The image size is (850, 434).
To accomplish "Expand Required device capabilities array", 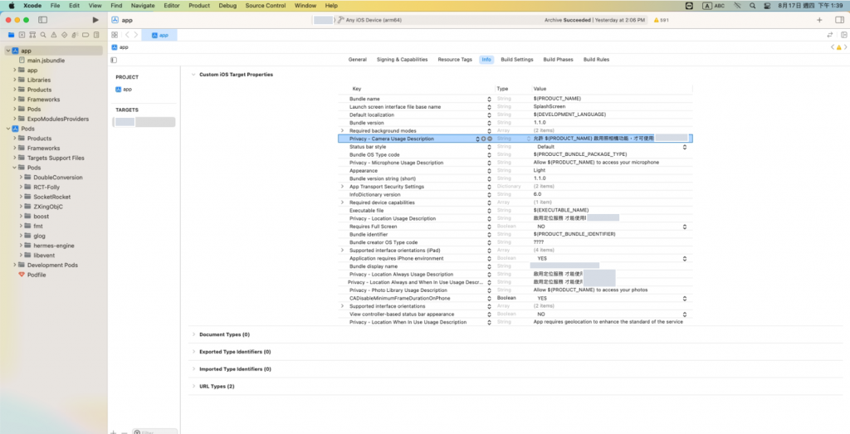I will (342, 202).
